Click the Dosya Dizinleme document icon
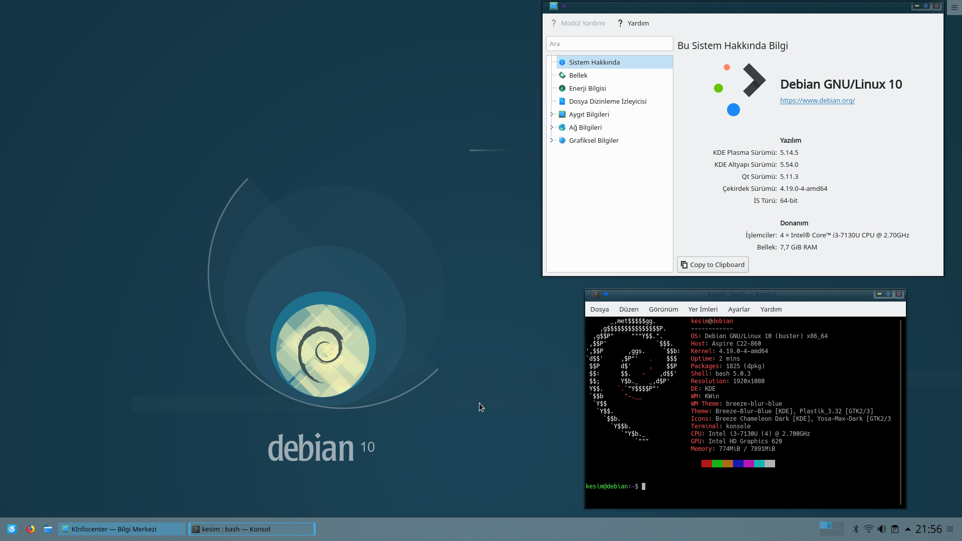The width and height of the screenshot is (962, 541). pos(562,101)
